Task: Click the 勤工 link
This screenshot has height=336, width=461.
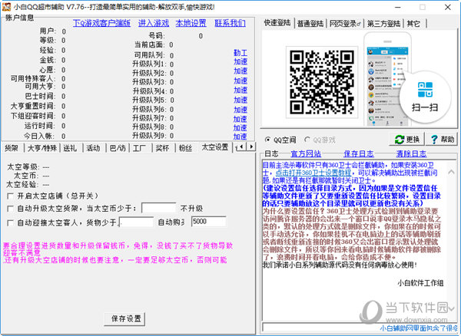Action: click(x=240, y=53)
